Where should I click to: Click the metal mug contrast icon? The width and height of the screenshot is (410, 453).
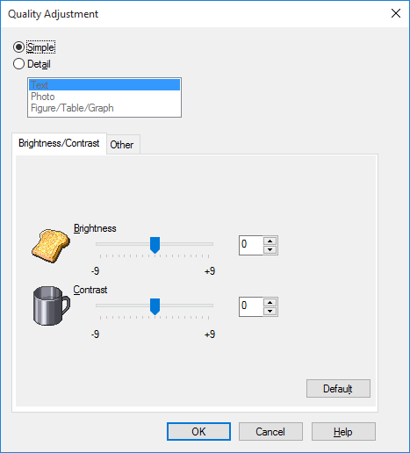coord(52,306)
